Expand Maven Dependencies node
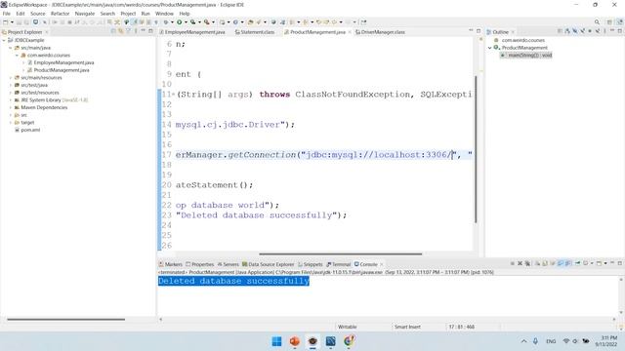 point(11,107)
